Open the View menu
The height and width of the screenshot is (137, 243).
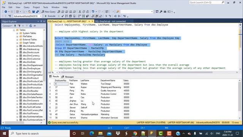pos(18,7)
